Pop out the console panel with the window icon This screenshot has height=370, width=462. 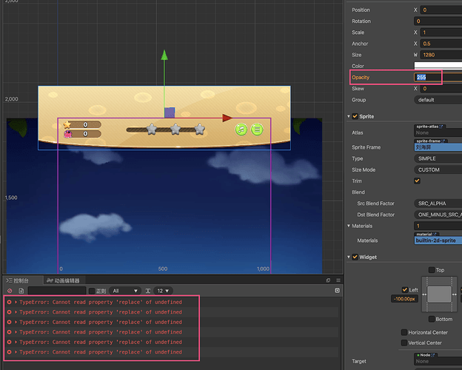tap(328, 280)
